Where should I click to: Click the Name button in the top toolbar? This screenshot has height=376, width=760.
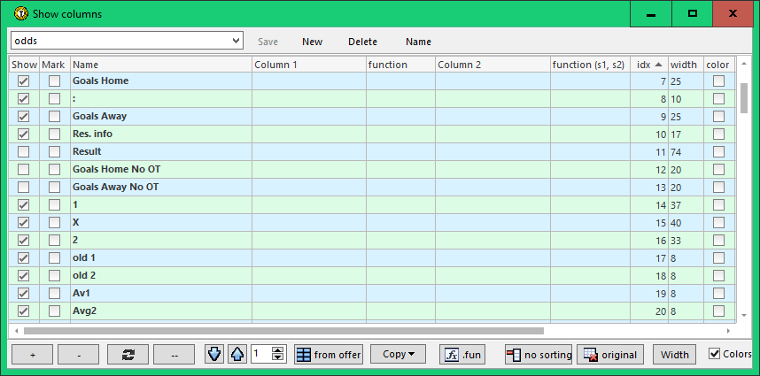[418, 42]
